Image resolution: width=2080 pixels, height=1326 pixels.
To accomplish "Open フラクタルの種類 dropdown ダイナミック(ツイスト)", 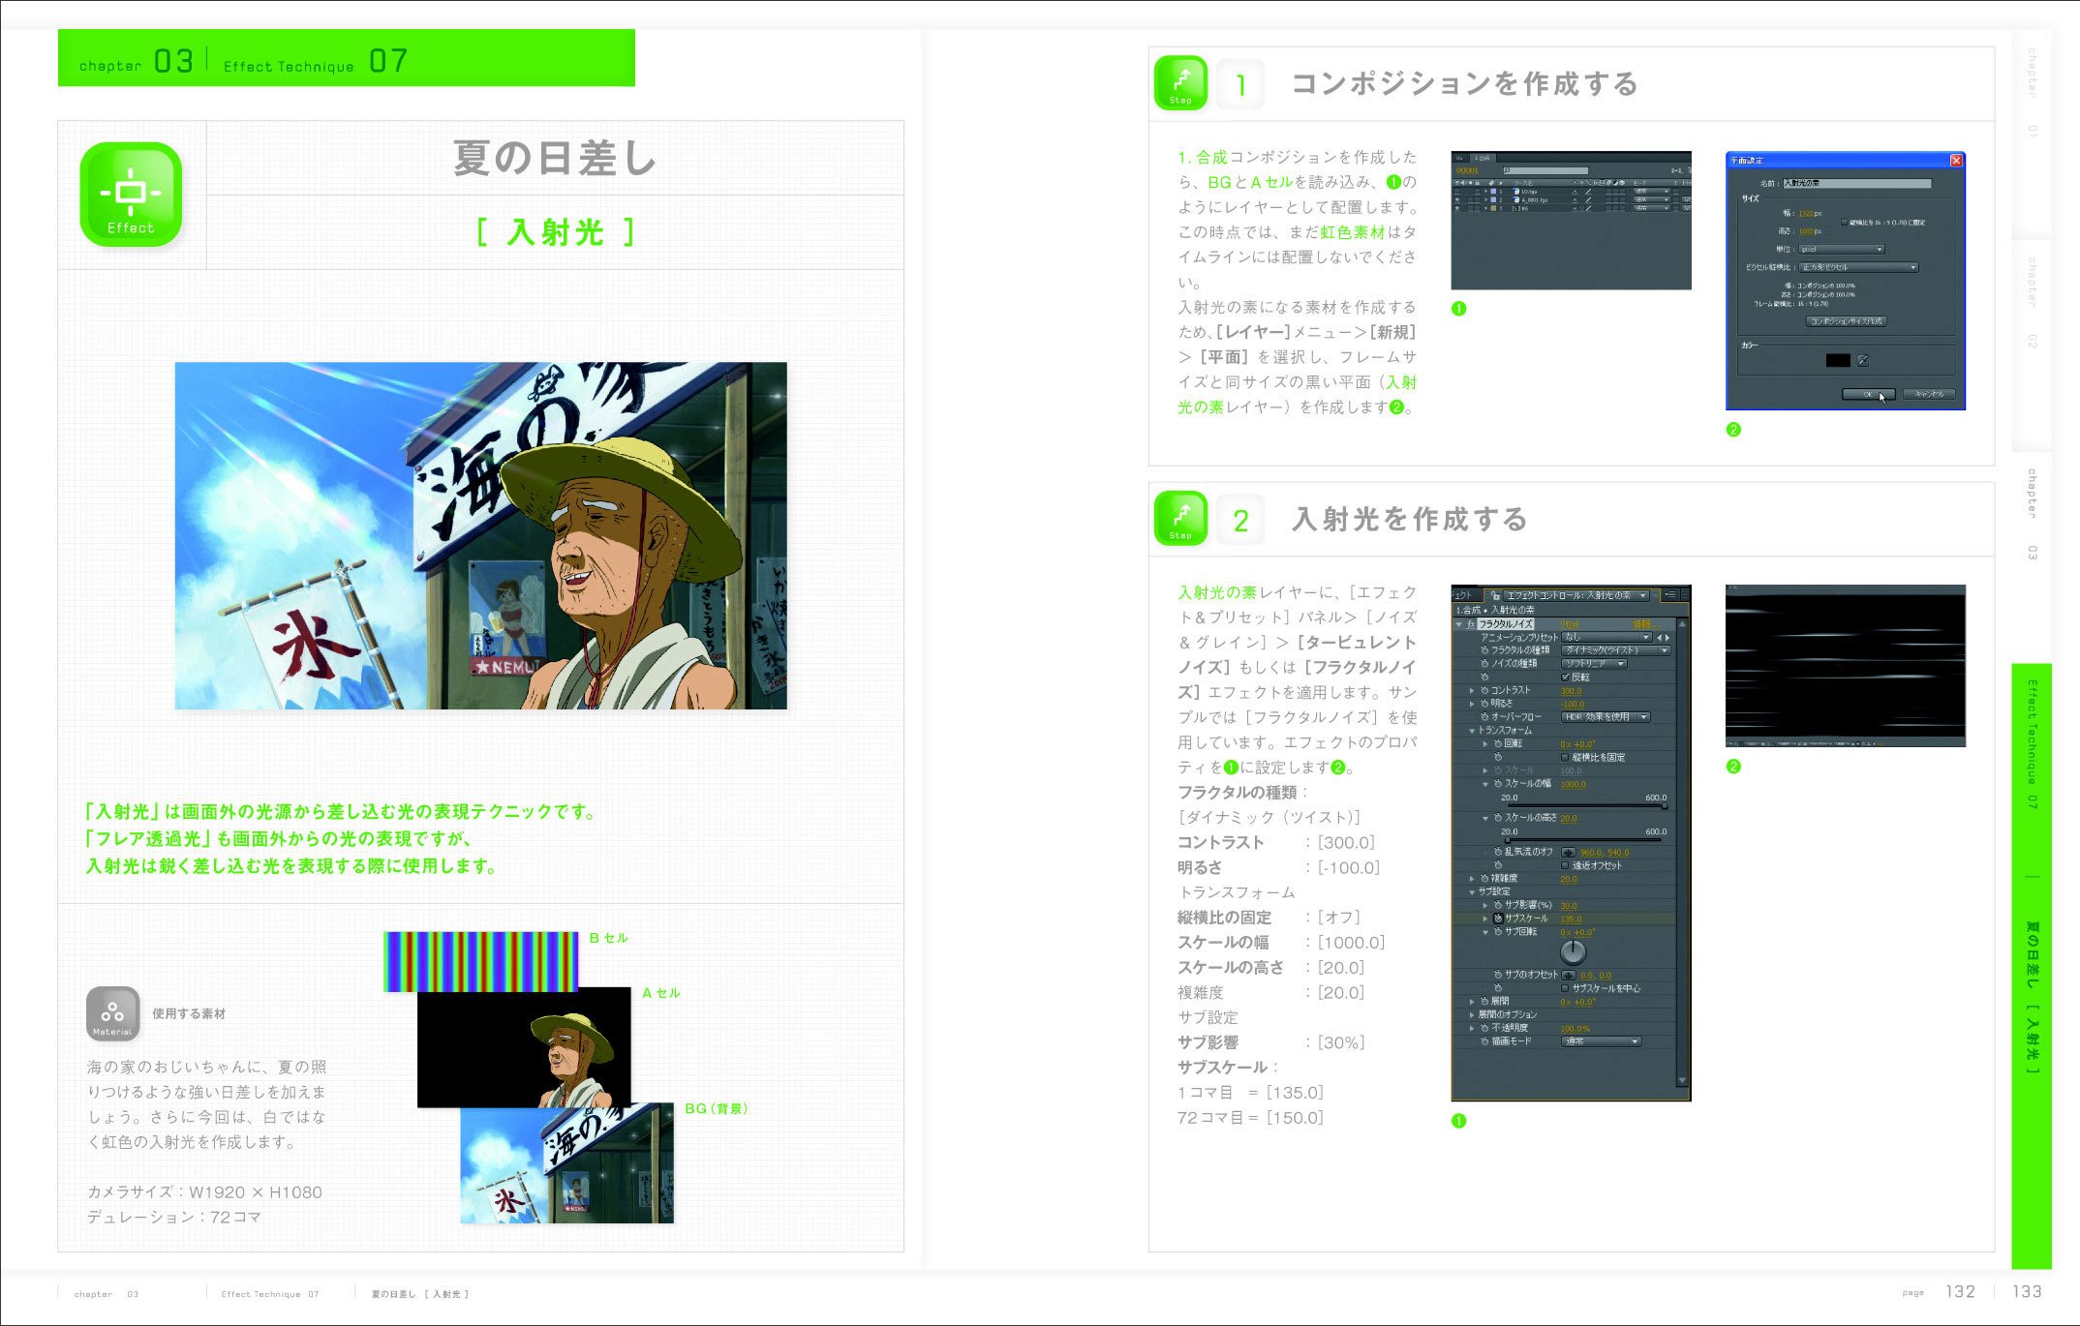I will [x=1616, y=650].
